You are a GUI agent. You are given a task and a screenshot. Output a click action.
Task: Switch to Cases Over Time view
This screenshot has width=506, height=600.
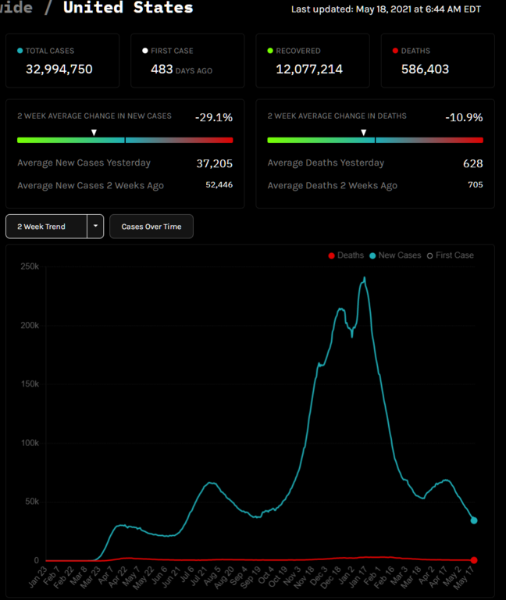coord(151,227)
